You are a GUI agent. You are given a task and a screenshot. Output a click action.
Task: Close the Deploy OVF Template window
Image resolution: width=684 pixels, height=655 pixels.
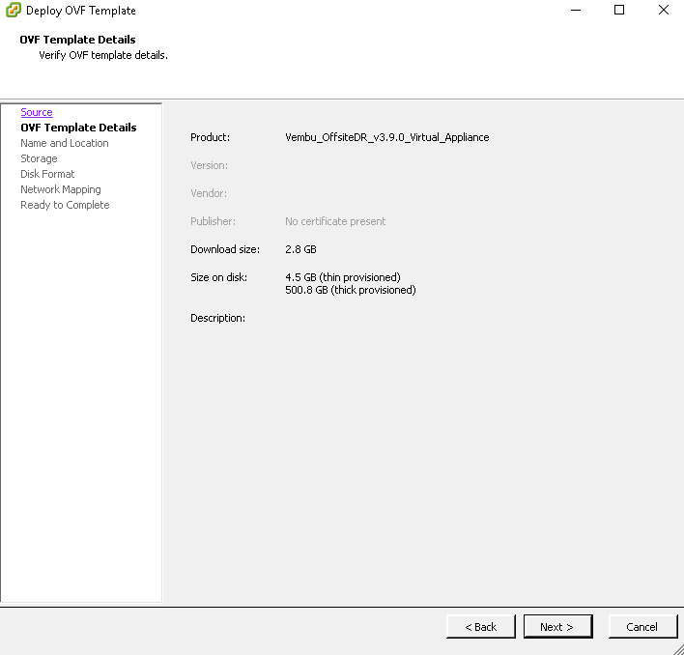[664, 10]
